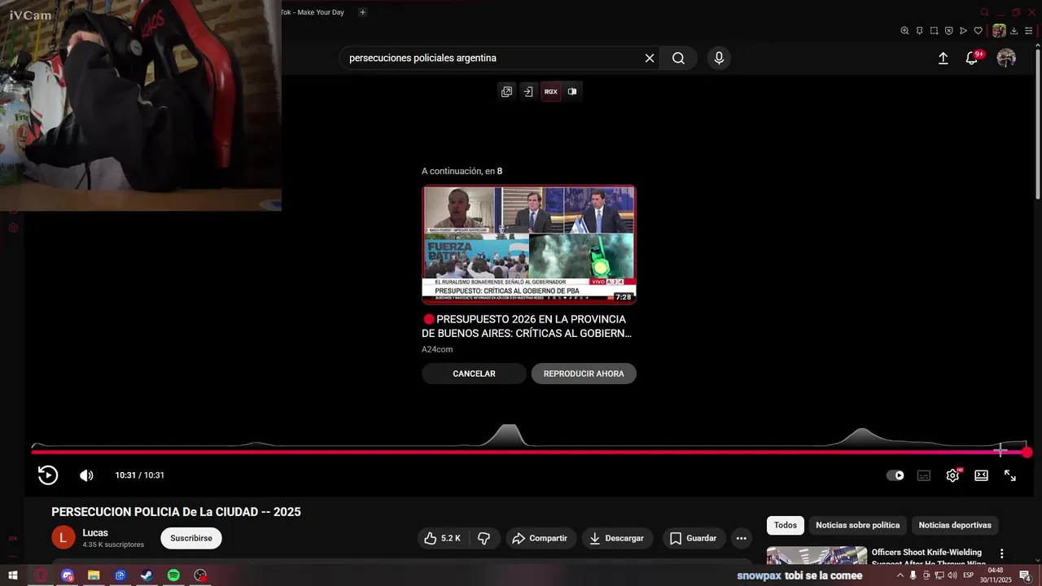Take a snapshot with browser capture icon
The height and width of the screenshot is (586, 1042).
(934, 31)
